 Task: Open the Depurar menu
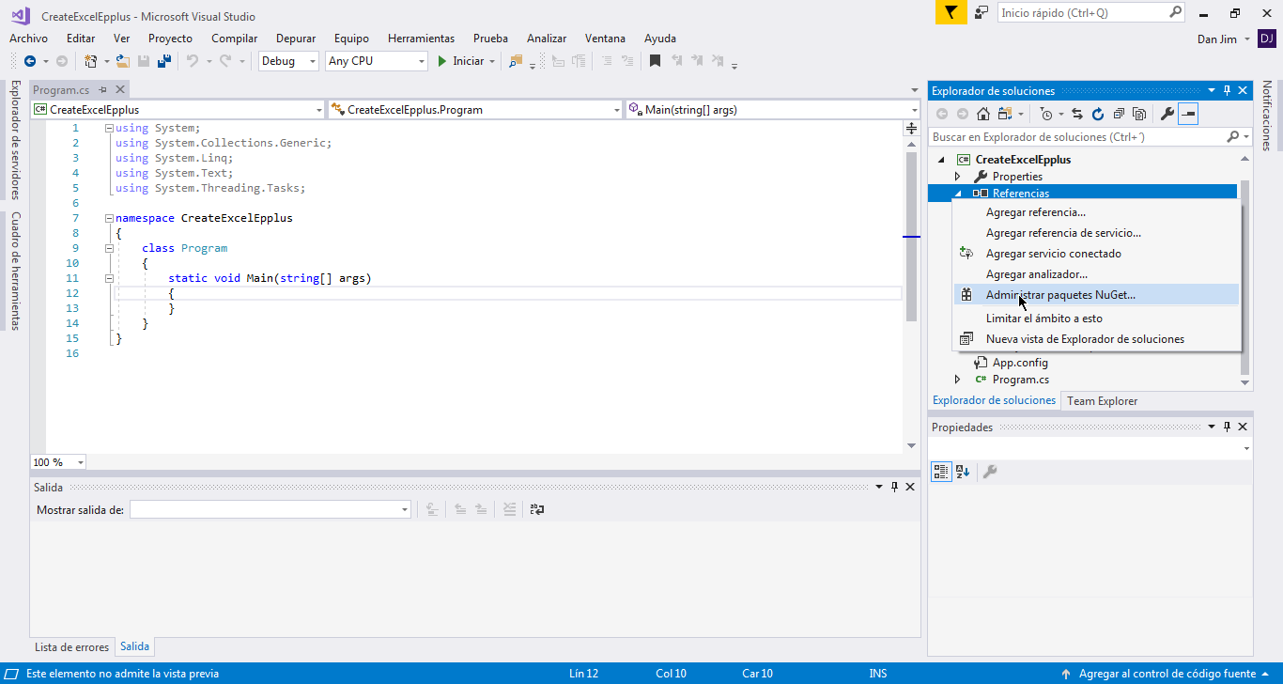296,39
